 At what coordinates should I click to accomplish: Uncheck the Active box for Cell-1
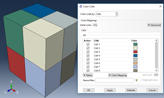pos(88,44)
